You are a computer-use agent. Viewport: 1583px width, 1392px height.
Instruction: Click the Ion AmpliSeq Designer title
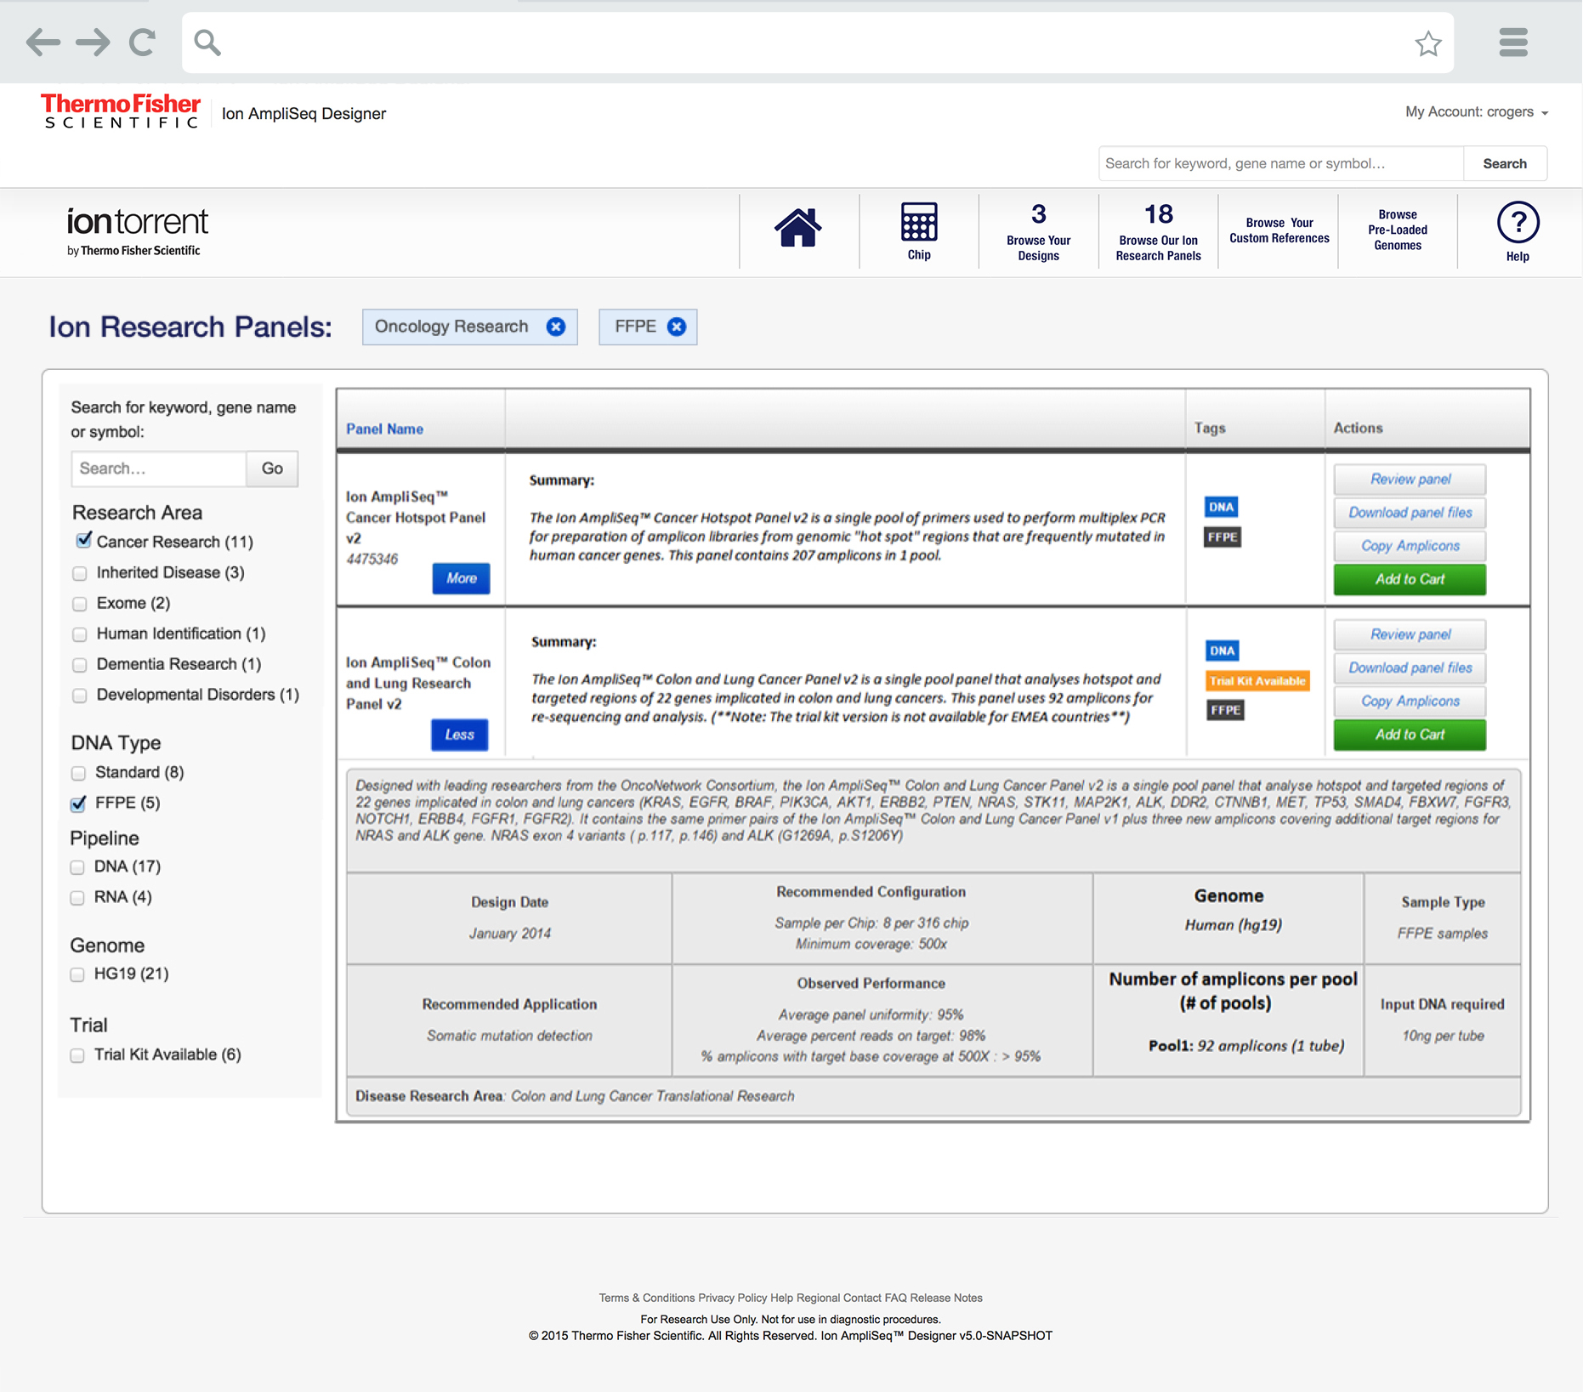[x=304, y=113]
